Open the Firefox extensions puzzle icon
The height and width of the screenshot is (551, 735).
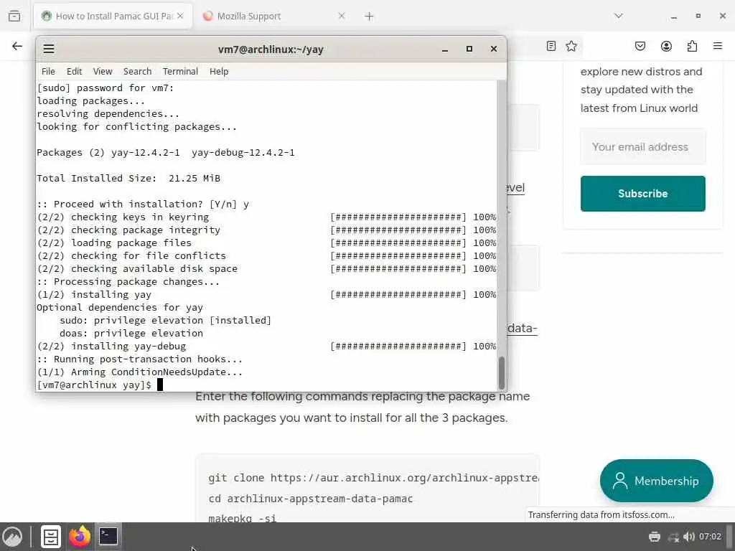[x=692, y=46]
